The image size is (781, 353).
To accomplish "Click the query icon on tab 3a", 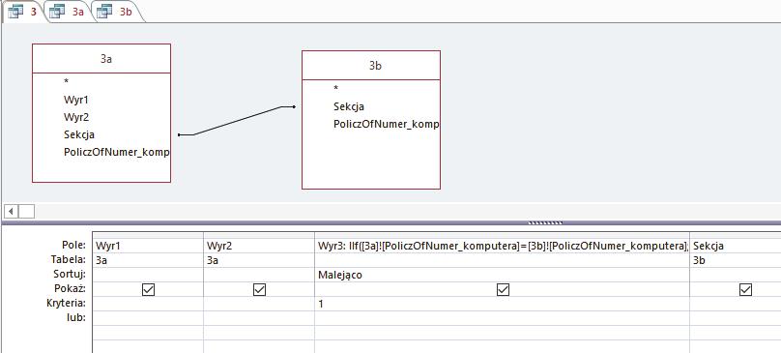I will [58, 11].
